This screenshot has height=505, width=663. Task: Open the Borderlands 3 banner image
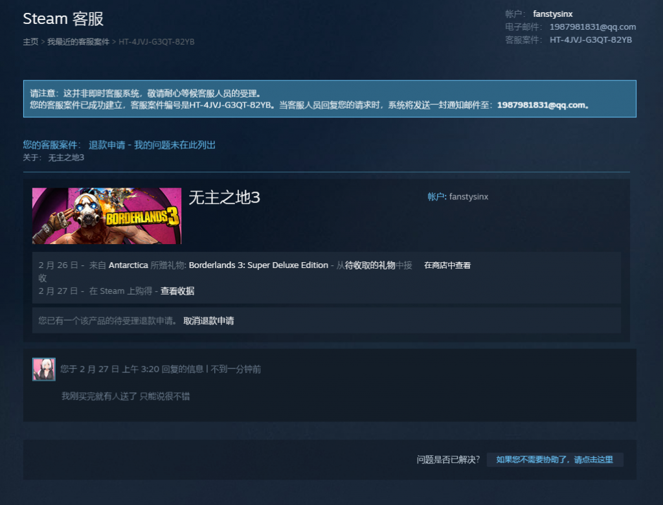coord(107,216)
